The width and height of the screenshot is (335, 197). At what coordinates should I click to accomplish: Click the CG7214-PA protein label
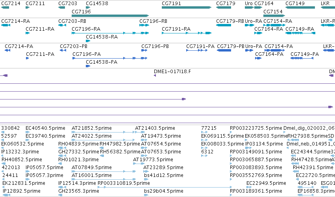[19, 46]
